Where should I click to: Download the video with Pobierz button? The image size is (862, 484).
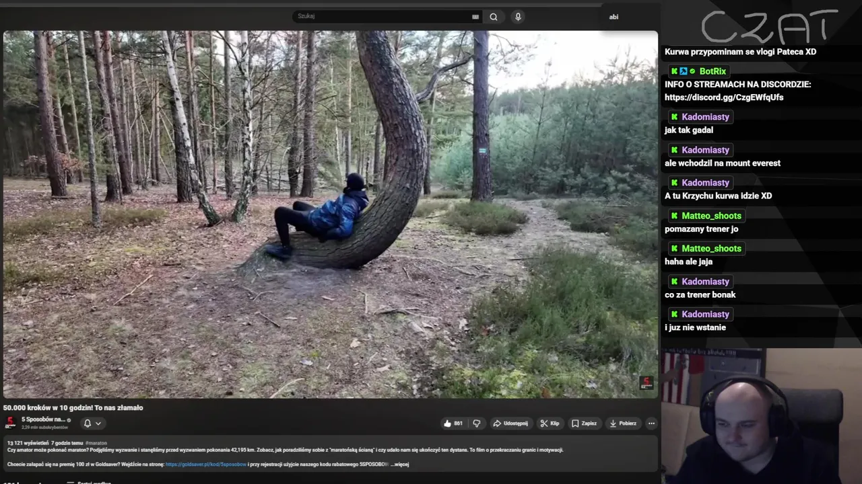click(x=623, y=424)
